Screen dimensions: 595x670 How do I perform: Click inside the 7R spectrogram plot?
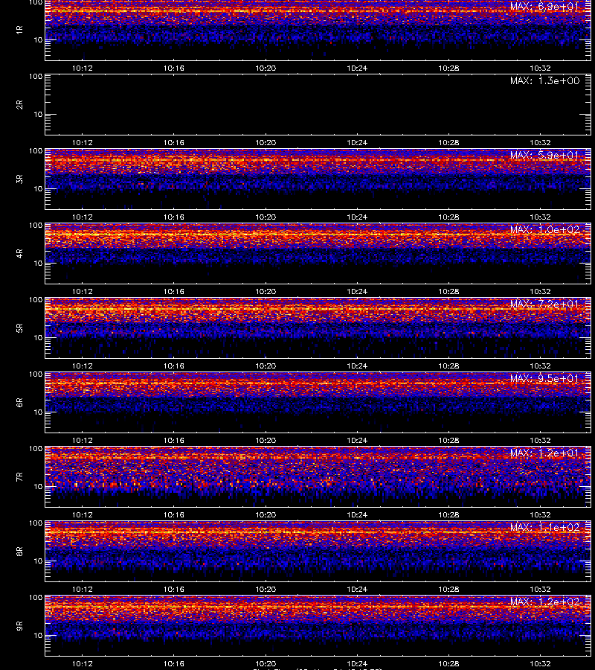click(318, 477)
